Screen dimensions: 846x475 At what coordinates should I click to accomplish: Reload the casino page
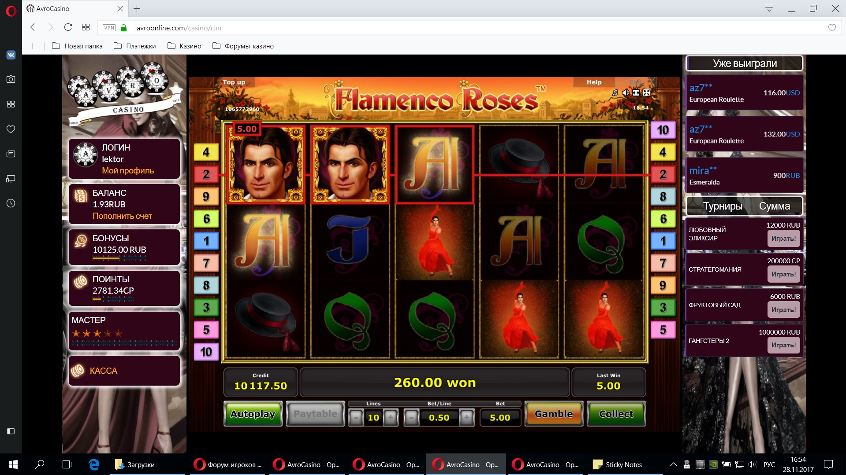tap(68, 27)
